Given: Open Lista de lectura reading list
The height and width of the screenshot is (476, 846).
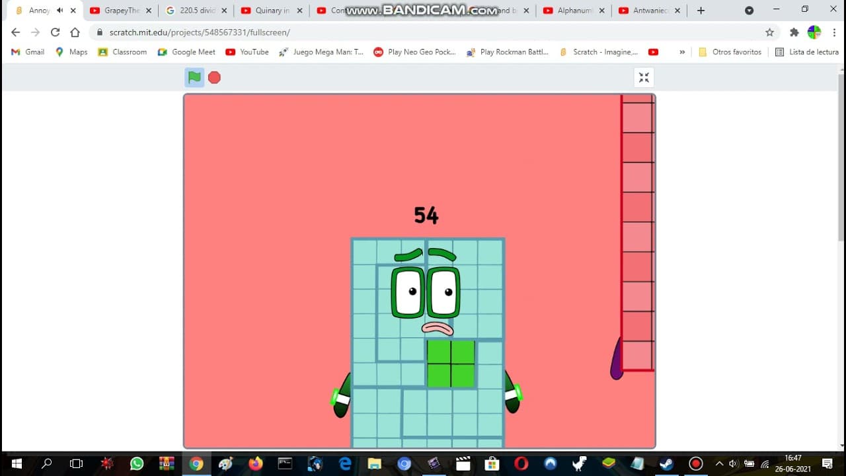Looking at the screenshot, I should tap(807, 52).
